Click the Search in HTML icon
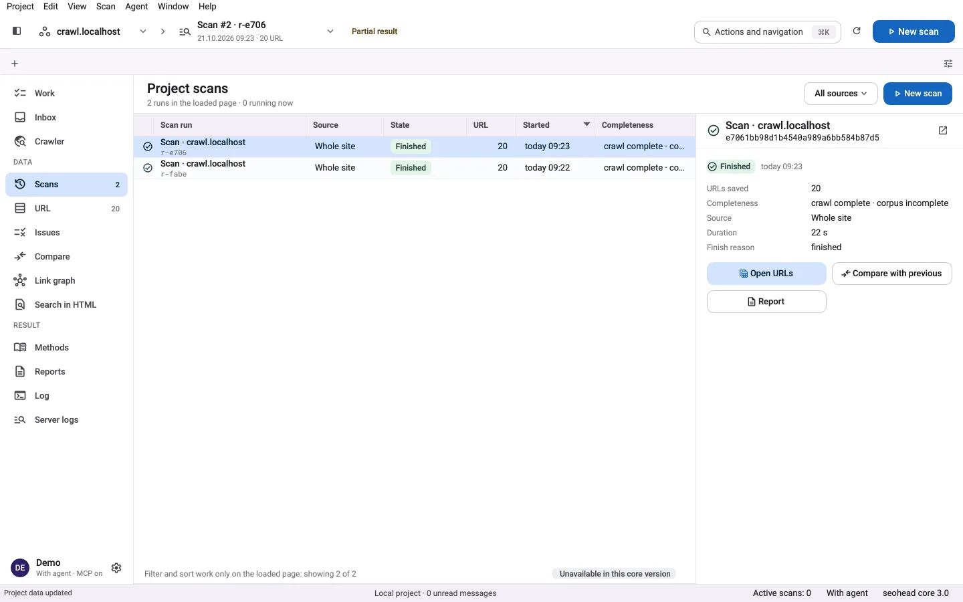The image size is (963, 602). (20, 304)
